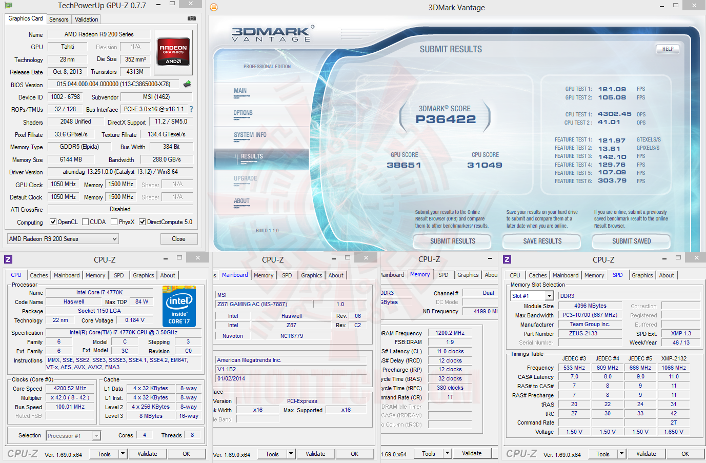Click the CPU score value 31049

click(x=485, y=165)
